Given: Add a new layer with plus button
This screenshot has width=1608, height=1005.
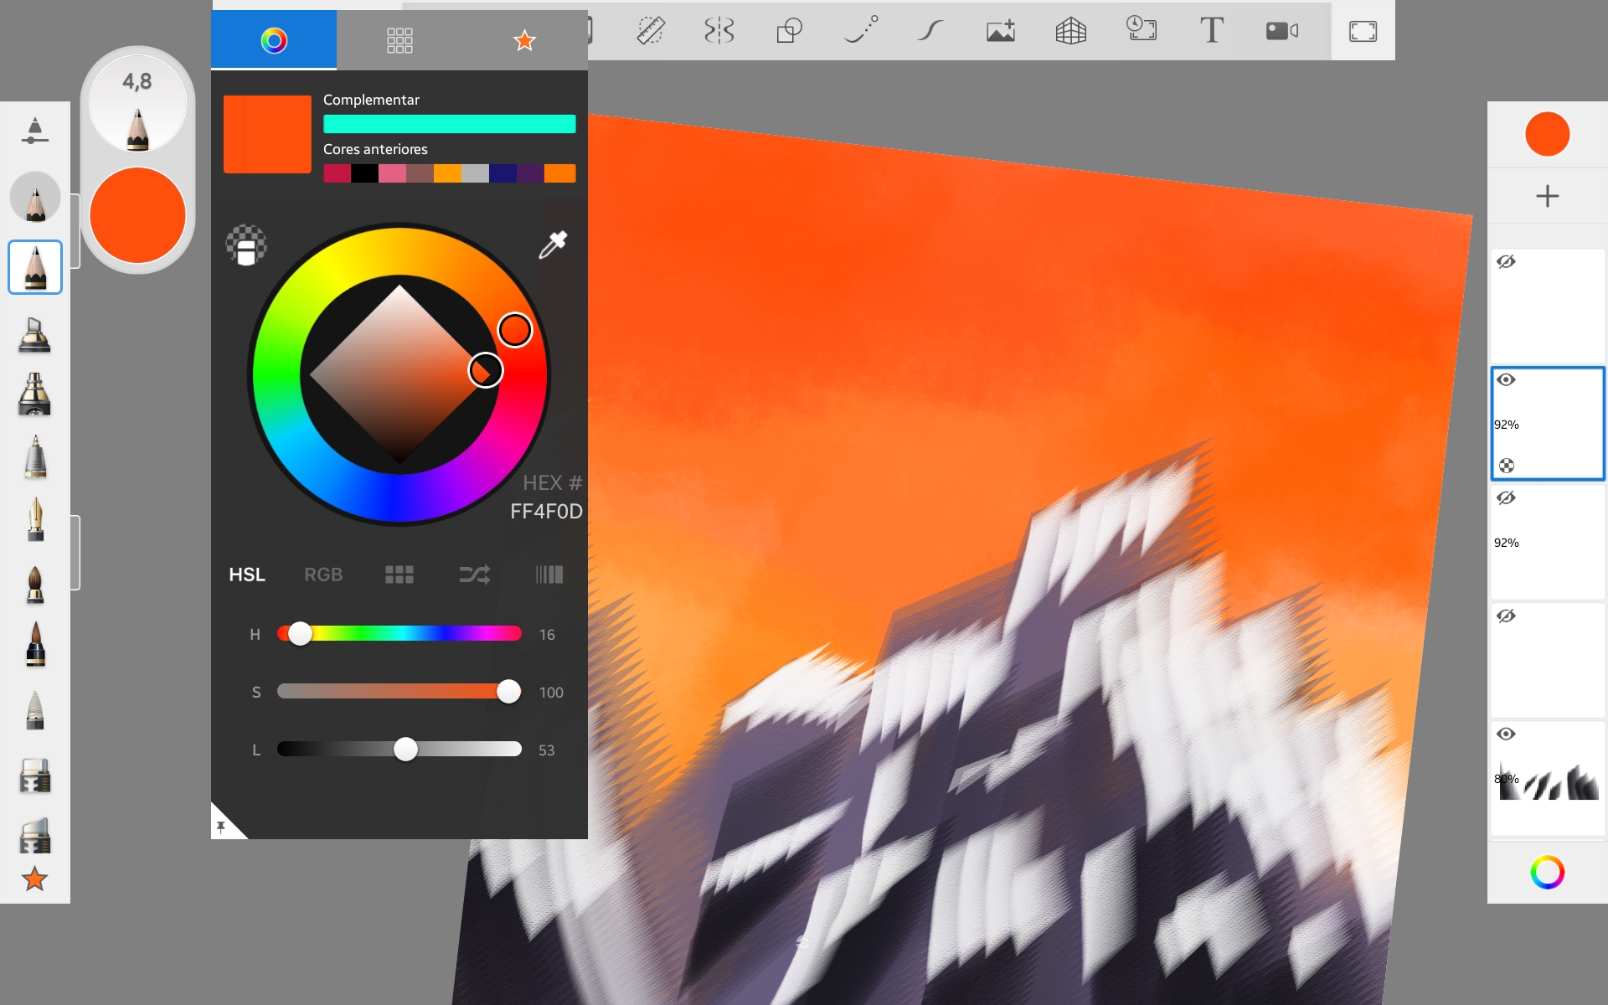Looking at the screenshot, I should (1547, 196).
